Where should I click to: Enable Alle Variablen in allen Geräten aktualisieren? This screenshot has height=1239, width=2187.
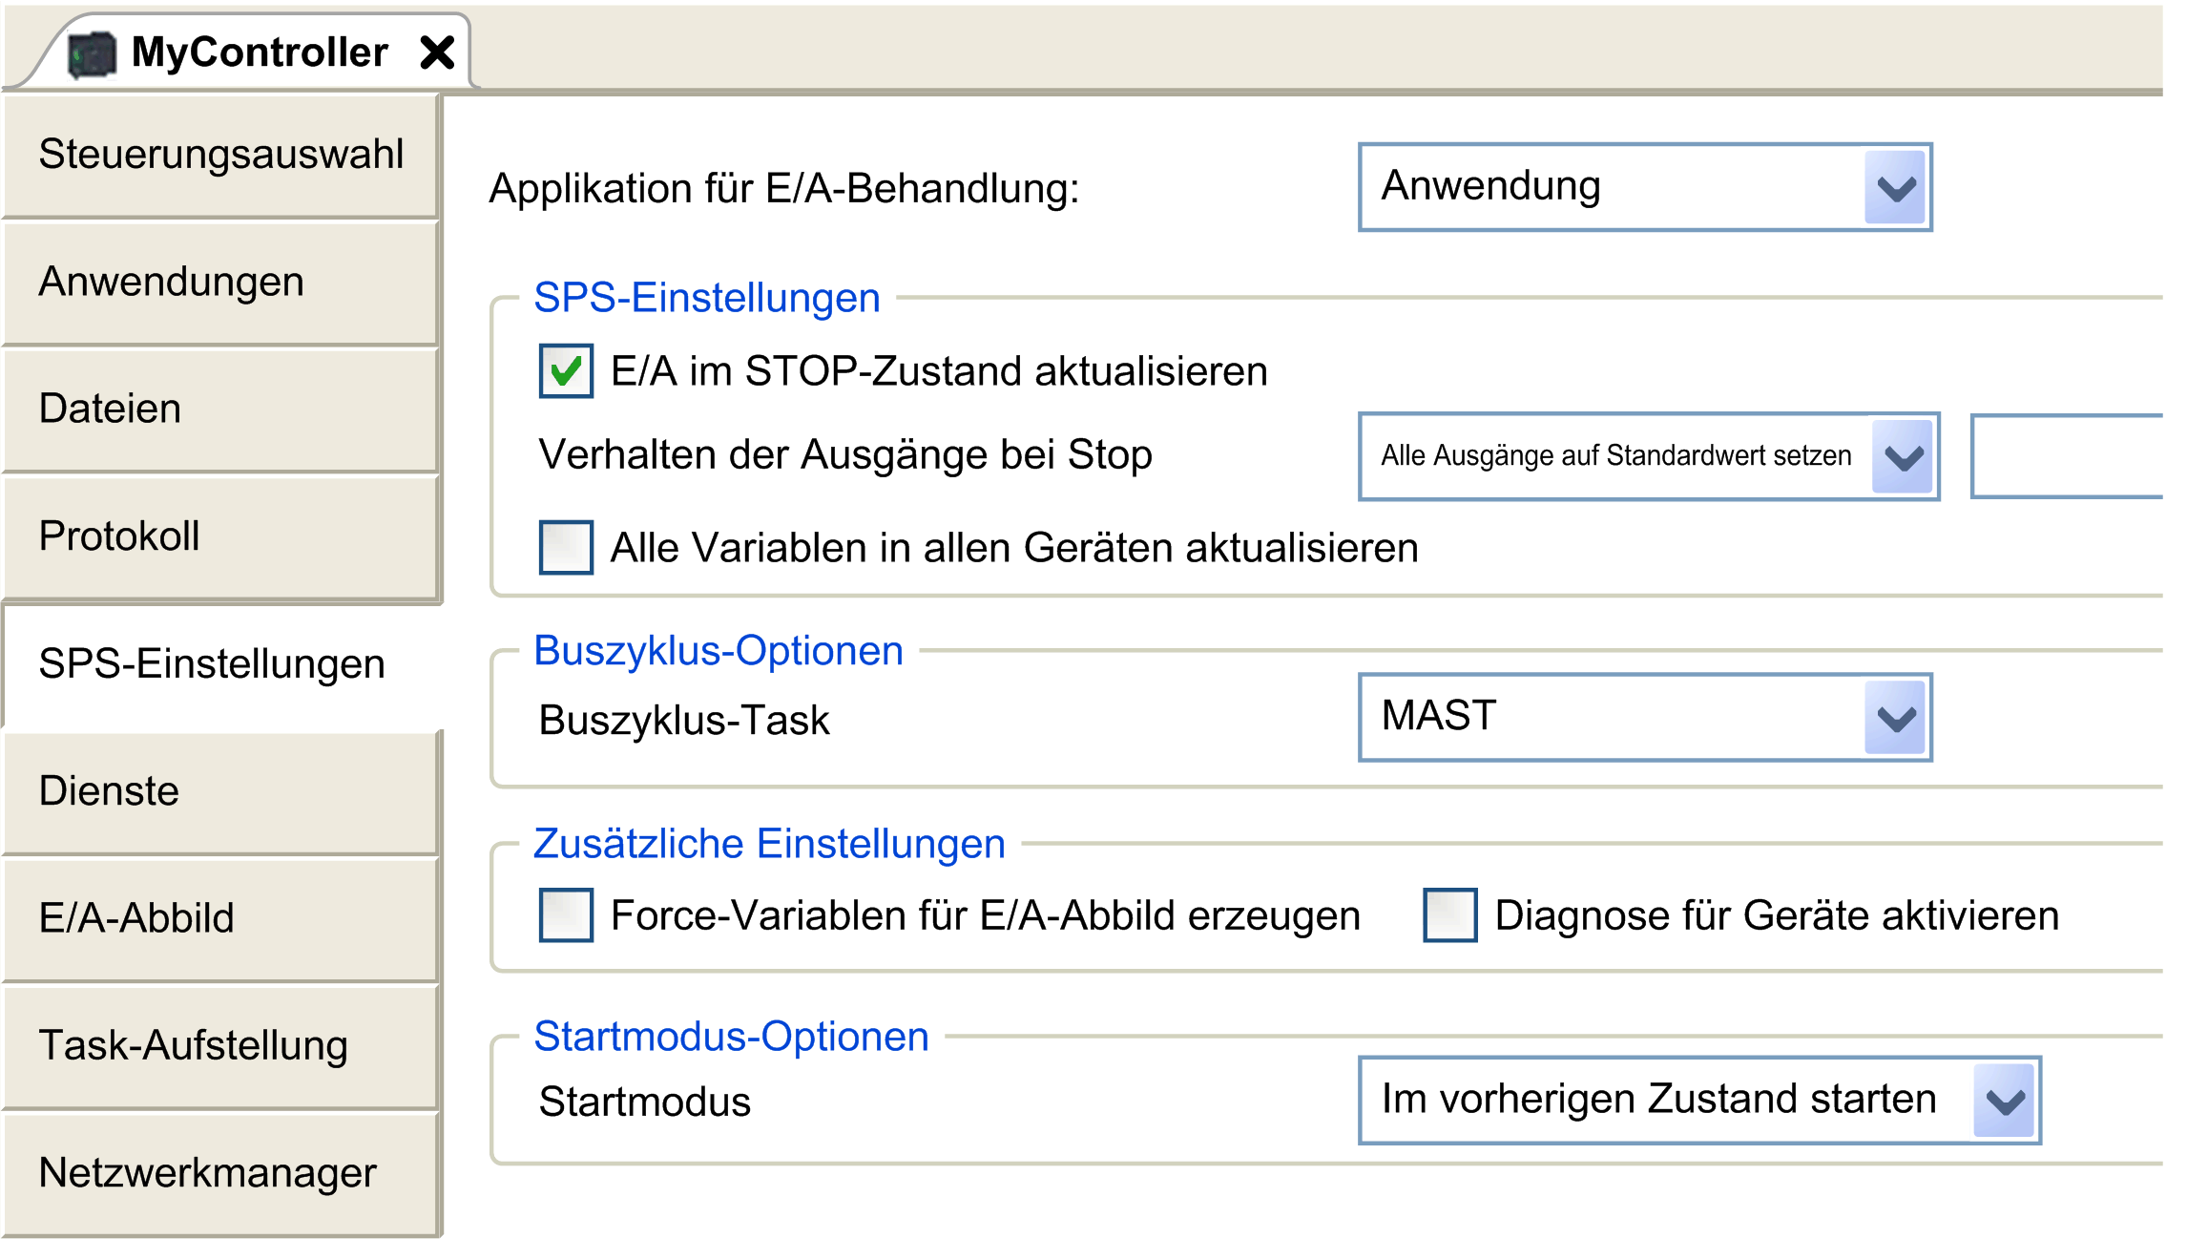pyautogui.click(x=566, y=548)
